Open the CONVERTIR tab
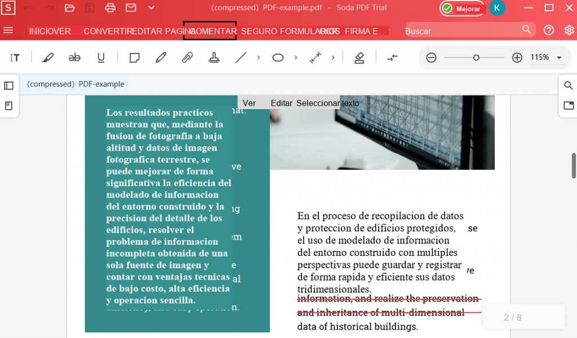The image size is (577, 338). click(x=108, y=31)
